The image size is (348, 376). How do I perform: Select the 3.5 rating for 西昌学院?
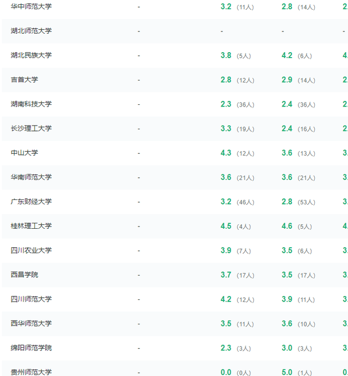point(287,275)
